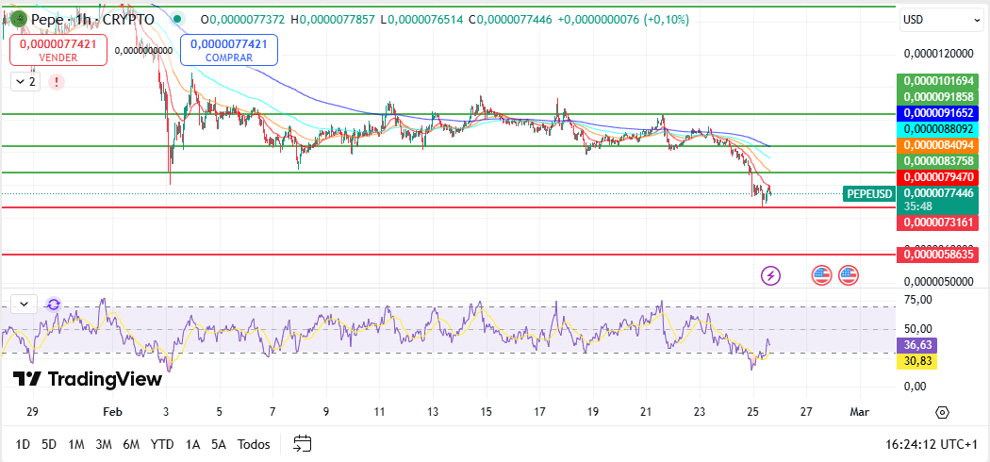Screen dimensions: 990x462
Task: Click the red 0,0000073161 support level label
Action: tap(938, 223)
